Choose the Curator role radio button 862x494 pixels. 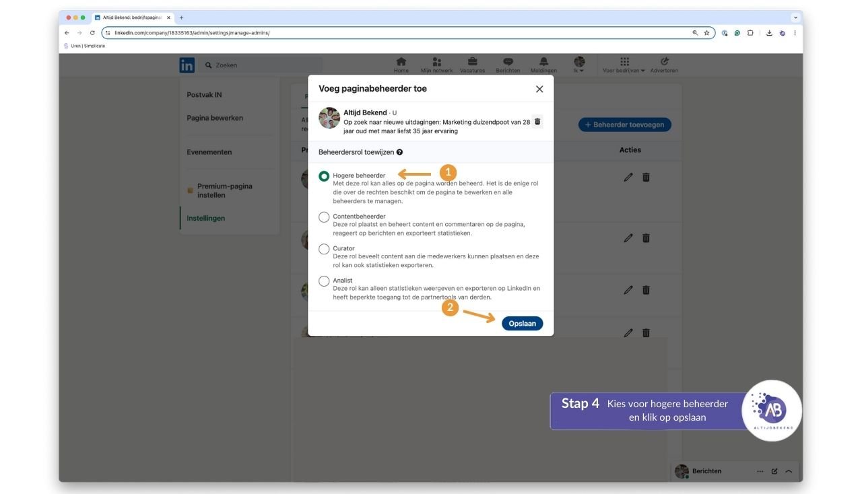coord(324,249)
